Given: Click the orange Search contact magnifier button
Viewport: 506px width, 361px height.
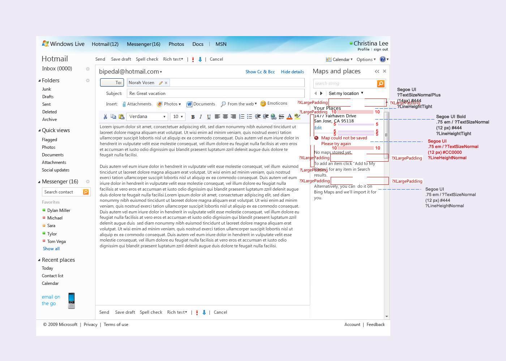Looking at the screenshot, I should pyautogui.click(x=86, y=192).
